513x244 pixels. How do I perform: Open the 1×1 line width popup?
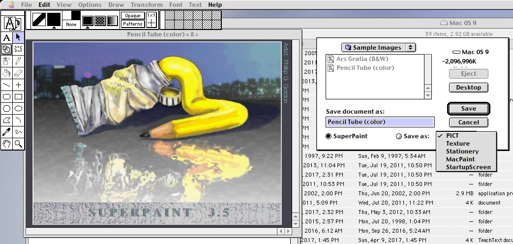point(151,20)
